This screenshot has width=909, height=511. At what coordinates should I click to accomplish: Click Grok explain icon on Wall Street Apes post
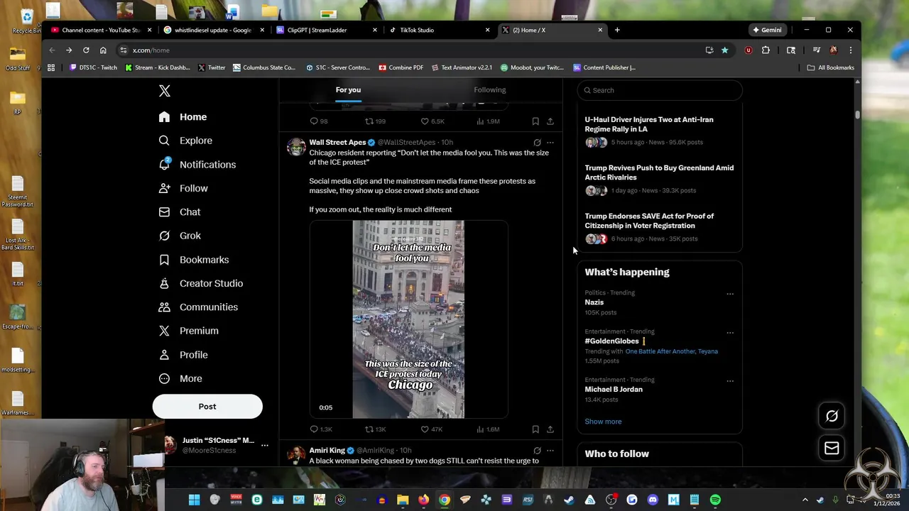tap(537, 143)
